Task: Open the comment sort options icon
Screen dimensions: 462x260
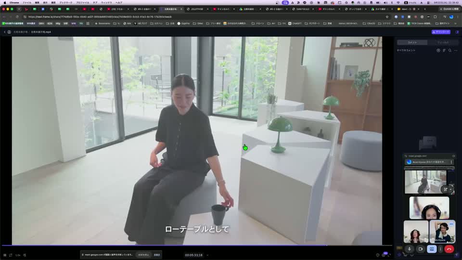Action: point(444,51)
